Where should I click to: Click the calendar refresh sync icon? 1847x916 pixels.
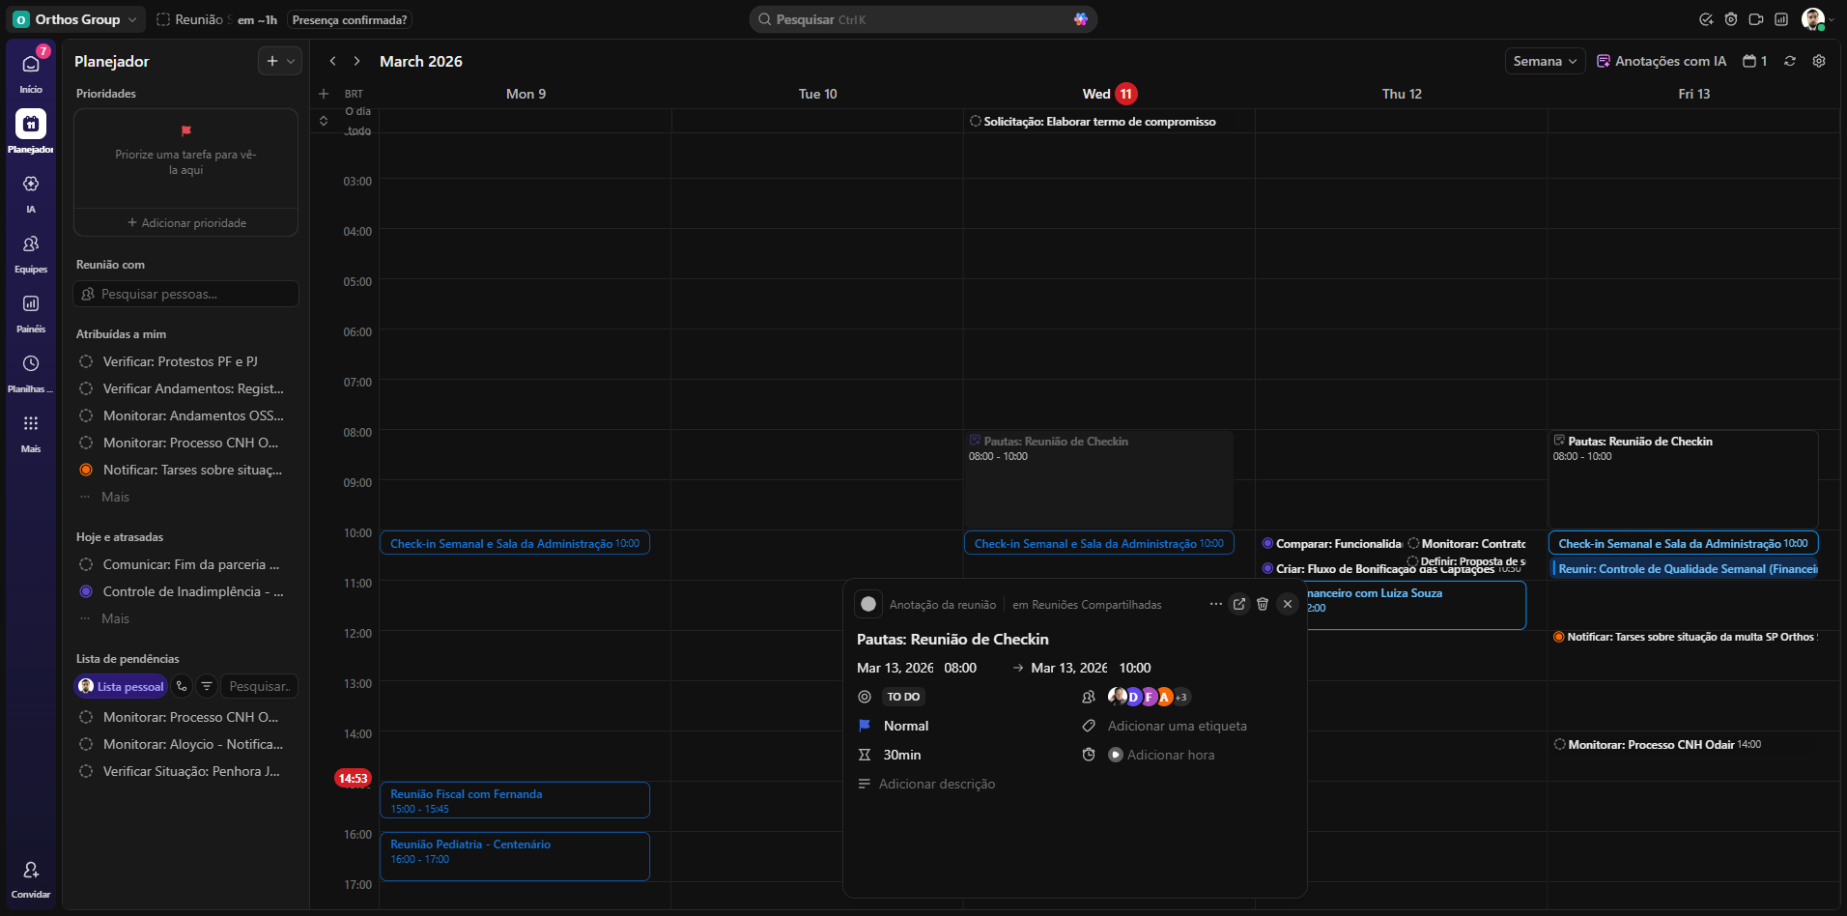(1790, 61)
